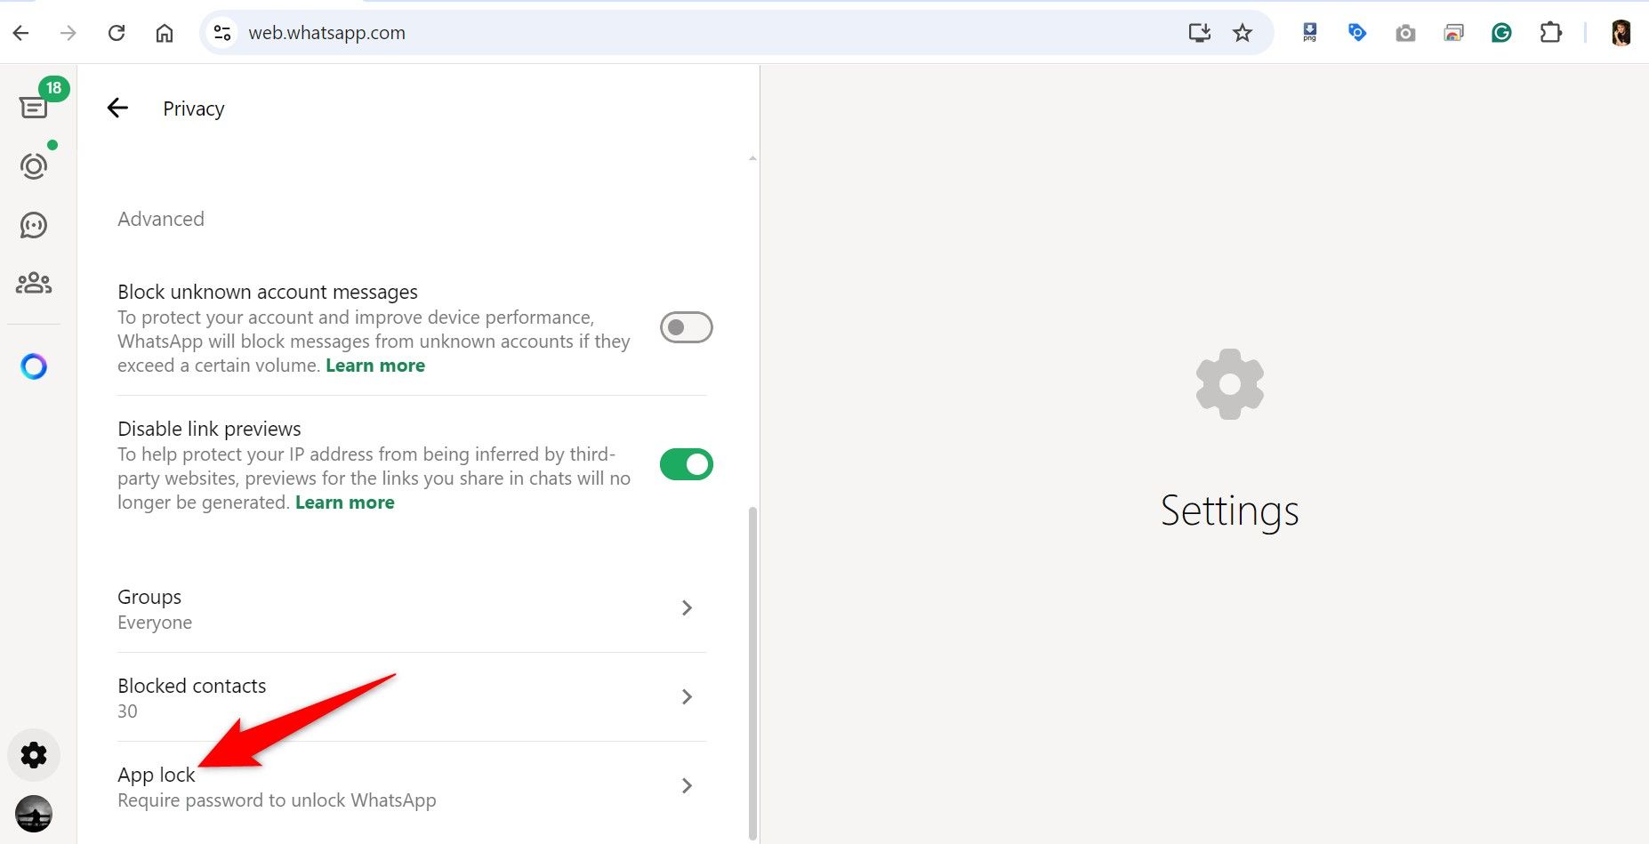Open the Grammarly extension icon
Viewport: 1649px width, 844px height.
tap(1501, 33)
